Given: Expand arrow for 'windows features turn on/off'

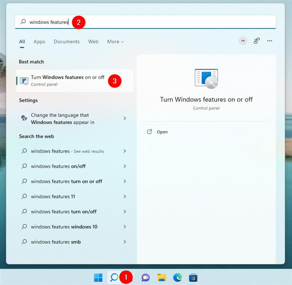Looking at the screenshot, I should click(125, 211).
